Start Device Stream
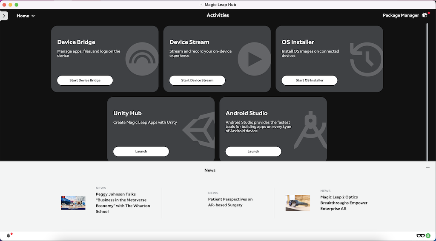This screenshot has height=241, width=436. (197, 80)
